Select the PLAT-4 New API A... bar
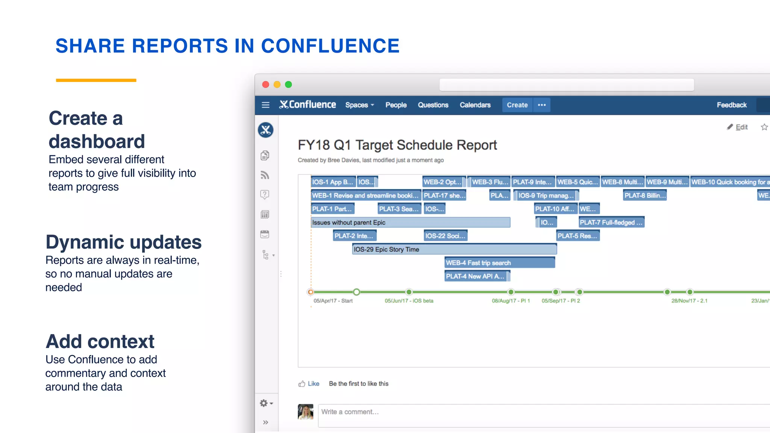 pos(477,276)
